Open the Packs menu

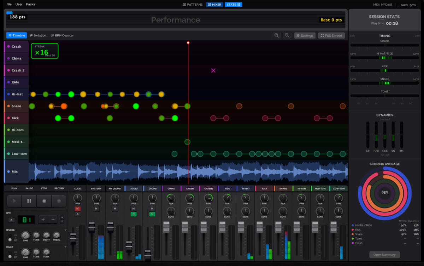click(30, 5)
